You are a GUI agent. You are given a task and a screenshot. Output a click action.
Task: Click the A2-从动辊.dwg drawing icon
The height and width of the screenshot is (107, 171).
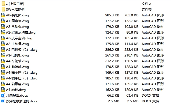[x=3, y=27]
